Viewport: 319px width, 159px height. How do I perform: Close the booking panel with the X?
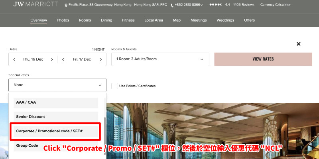(x=298, y=44)
